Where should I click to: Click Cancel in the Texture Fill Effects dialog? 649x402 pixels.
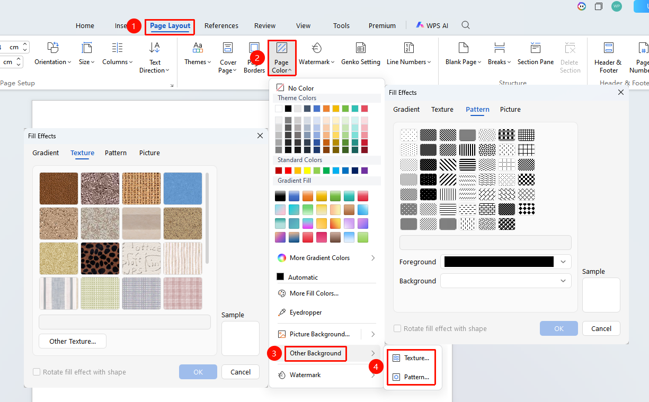coord(241,372)
